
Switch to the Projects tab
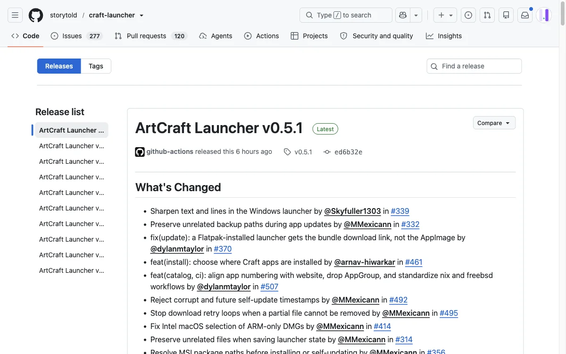[x=309, y=36]
